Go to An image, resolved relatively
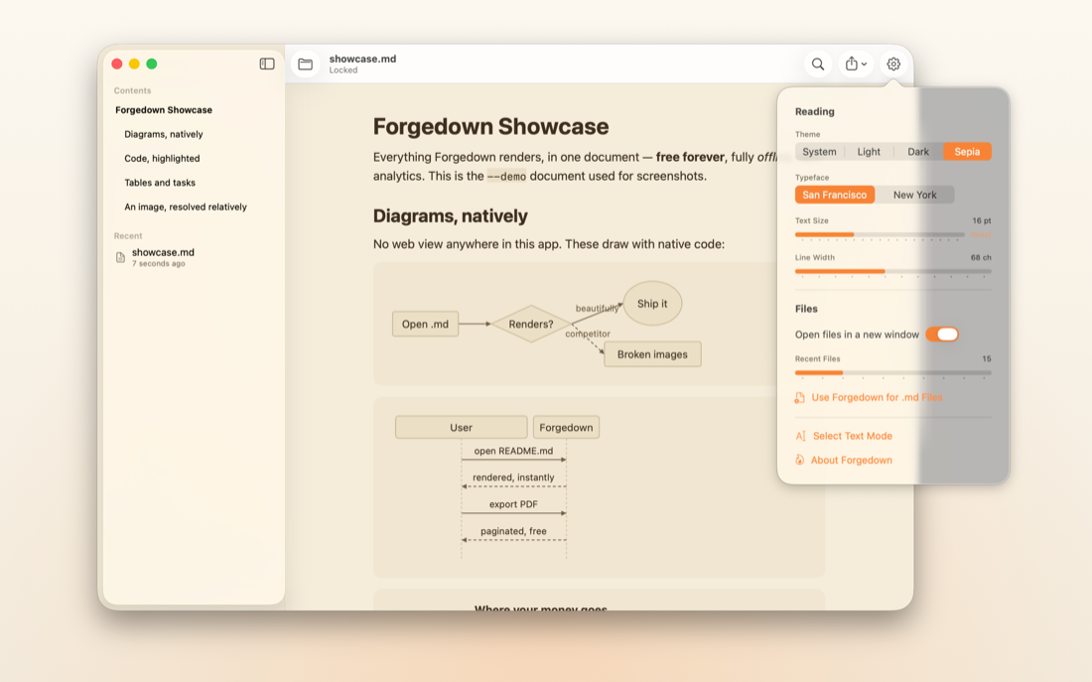 [x=186, y=206]
